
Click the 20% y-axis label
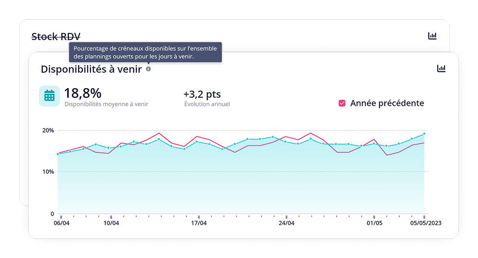pos(48,130)
